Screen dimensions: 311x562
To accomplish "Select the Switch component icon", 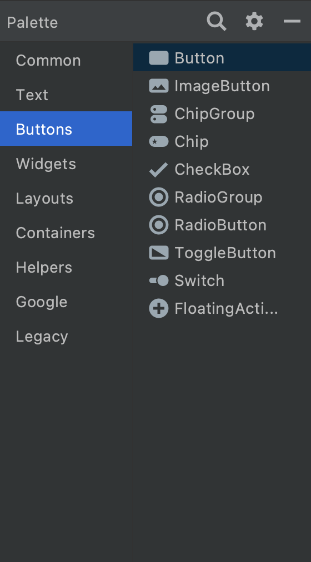I will pyautogui.click(x=158, y=280).
